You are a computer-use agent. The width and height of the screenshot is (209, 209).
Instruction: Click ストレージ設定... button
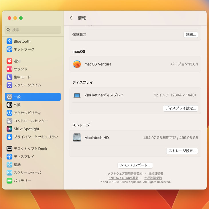pyautogui.click(x=182, y=151)
